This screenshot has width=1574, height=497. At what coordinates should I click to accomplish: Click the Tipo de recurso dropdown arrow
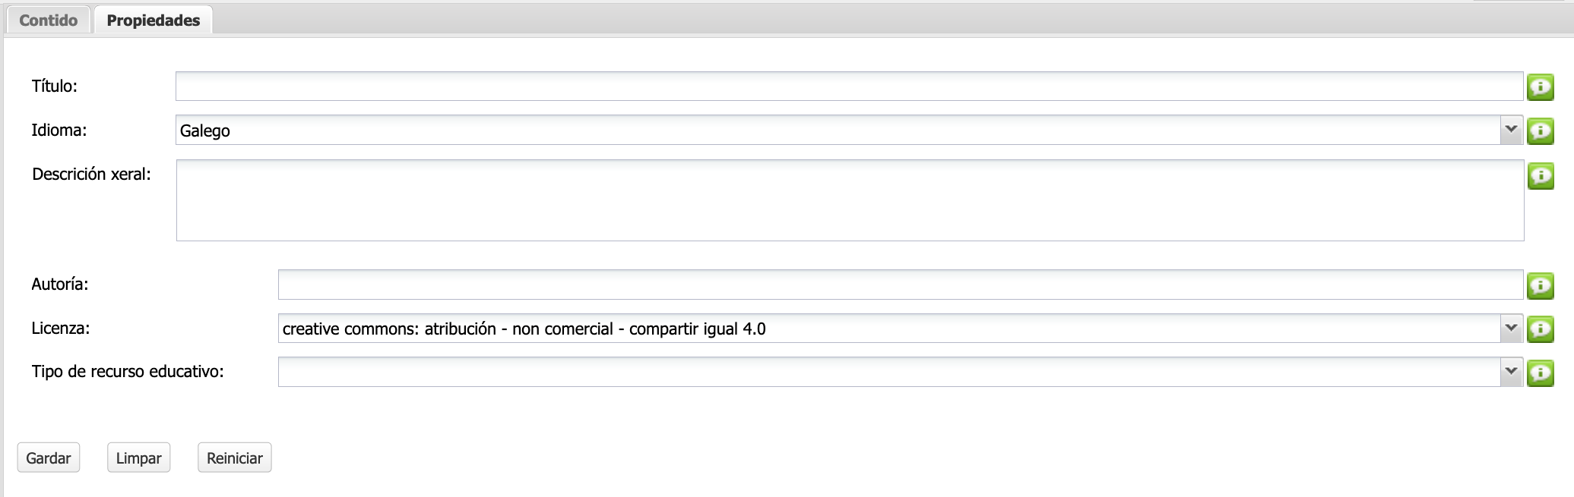(x=1511, y=372)
